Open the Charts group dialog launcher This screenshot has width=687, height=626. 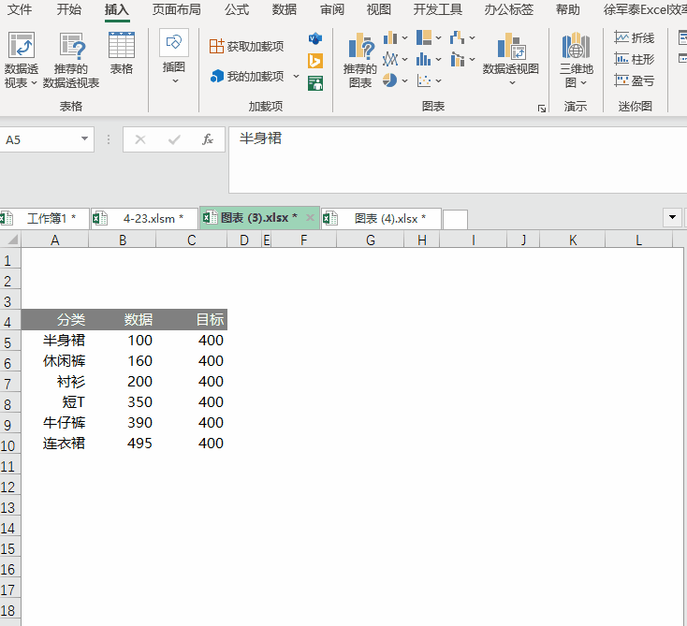pos(542,109)
